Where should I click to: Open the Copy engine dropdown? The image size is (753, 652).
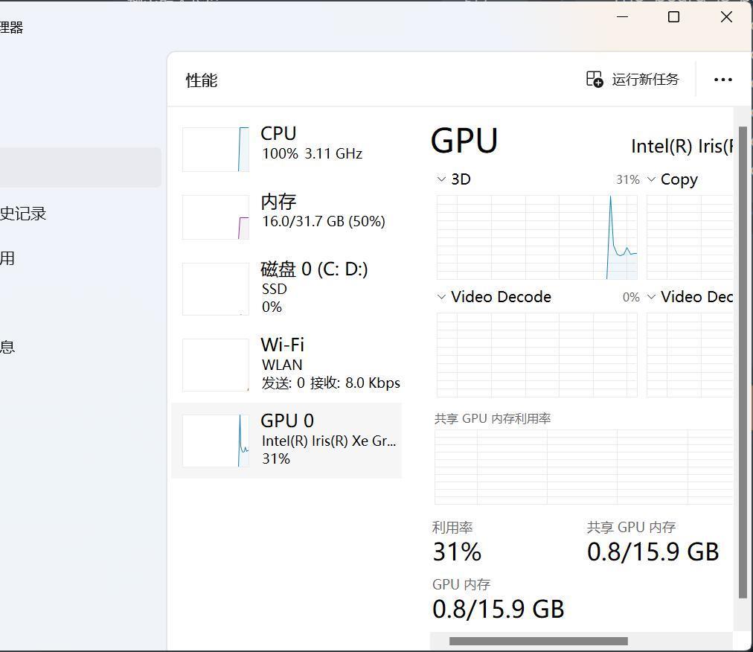pyautogui.click(x=653, y=179)
